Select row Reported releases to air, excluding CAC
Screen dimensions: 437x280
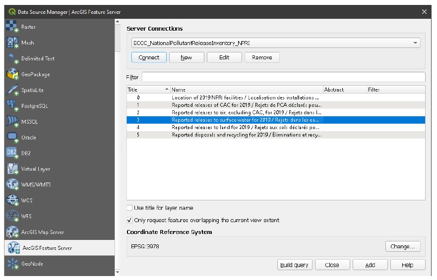276,113
